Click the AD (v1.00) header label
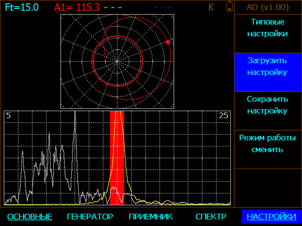 pos(267,7)
